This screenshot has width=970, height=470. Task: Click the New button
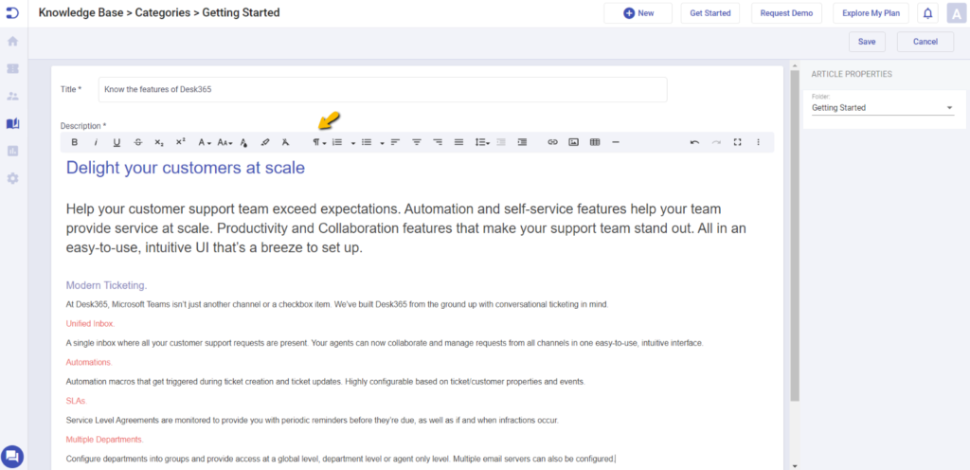[638, 13]
